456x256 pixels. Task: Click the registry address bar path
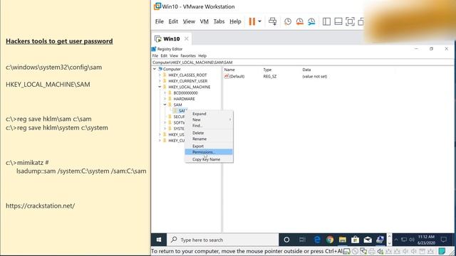302,63
